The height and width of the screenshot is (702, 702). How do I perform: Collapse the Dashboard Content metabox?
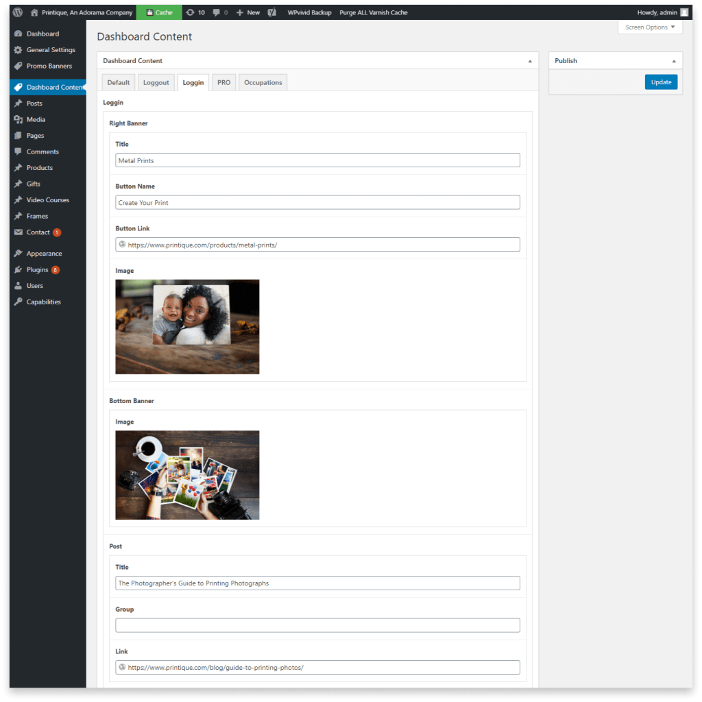[x=530, y=60]
